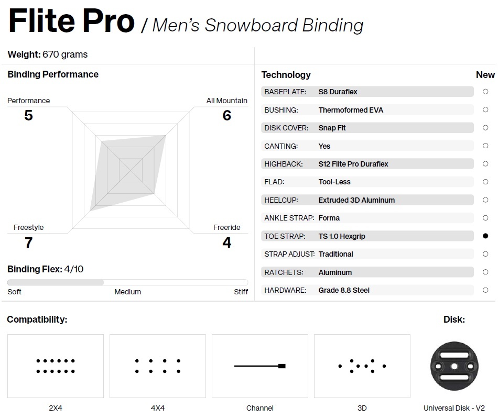Click the Channel compatibility icon
This screenshot has height=419, width=498.
click(x=260, y=366)
